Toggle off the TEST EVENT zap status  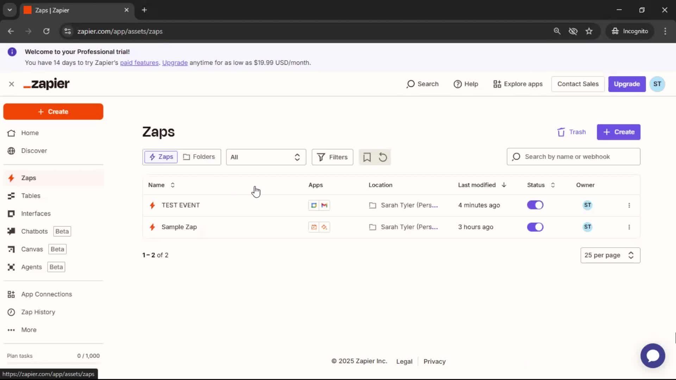[535, 205]
